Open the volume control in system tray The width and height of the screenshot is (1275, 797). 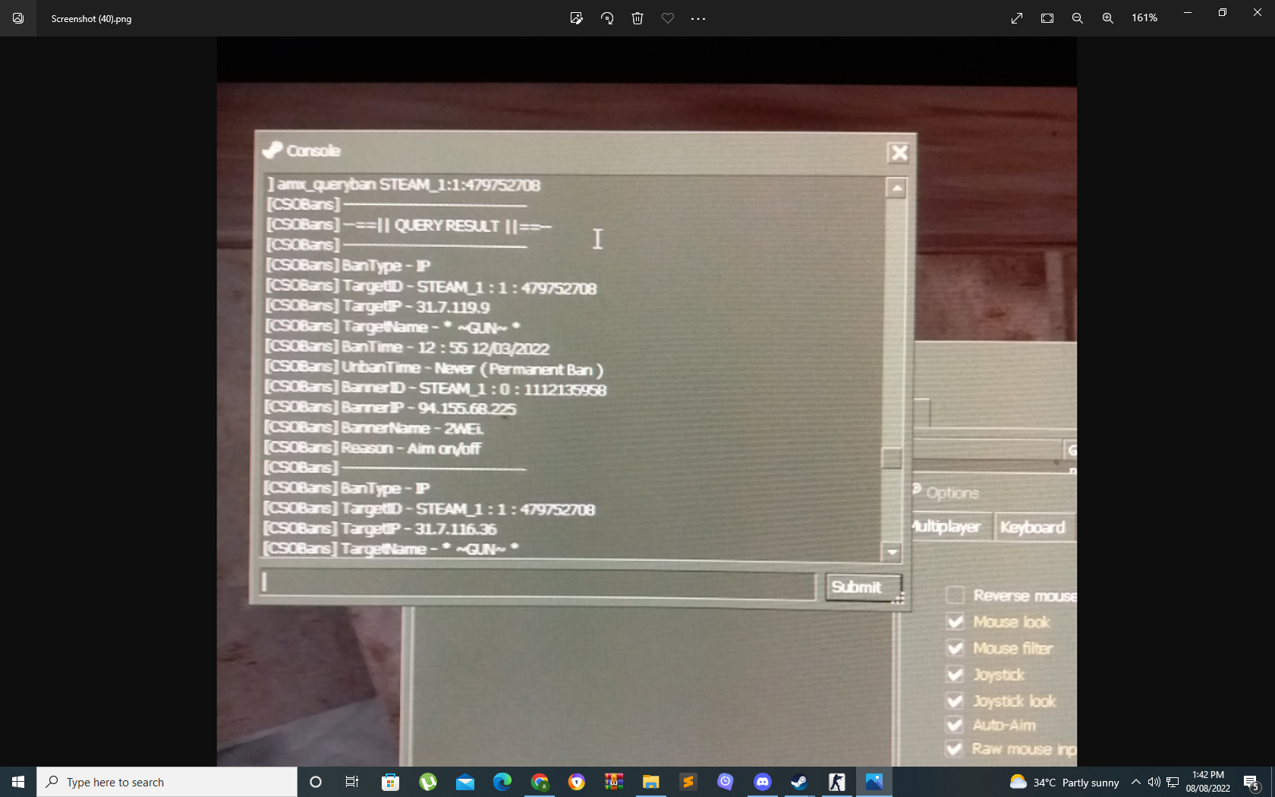click(x=1154, y=782)
